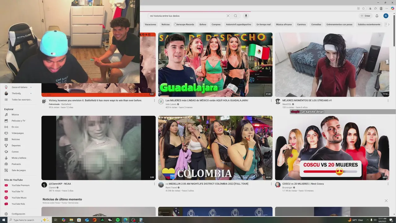Open Moda y belleza sidebar entry

click(19, 158)
